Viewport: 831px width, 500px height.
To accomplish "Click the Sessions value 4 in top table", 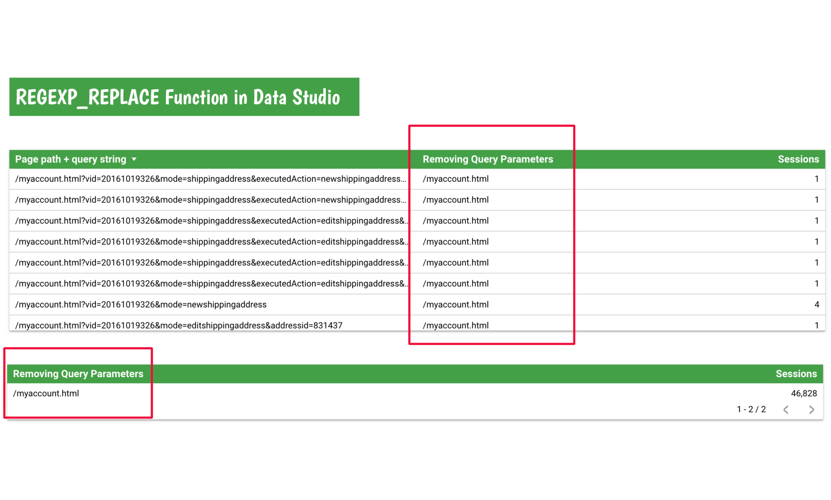I will pos(816,305).
